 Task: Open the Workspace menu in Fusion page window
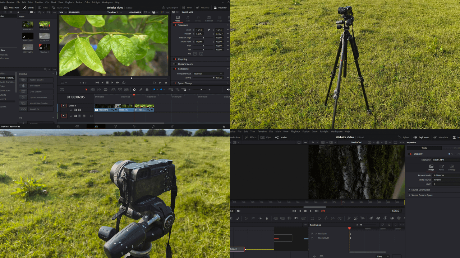(337, 132)
